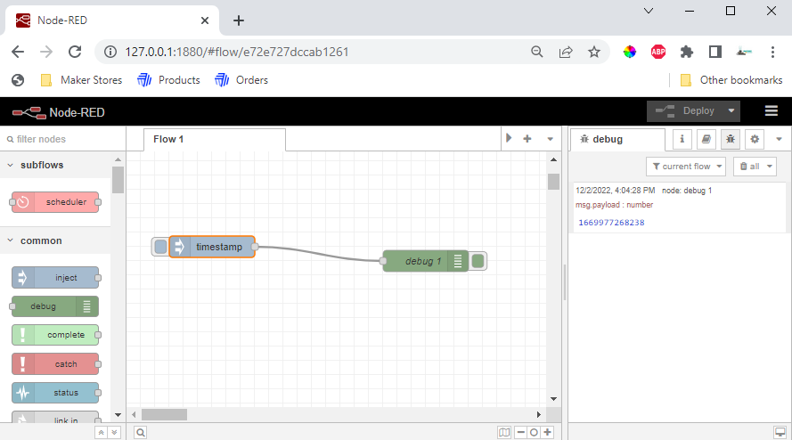Screen dimensions: 792x440
Task: Click the inject button on timestamp node
Action: (x=160, y=247)
